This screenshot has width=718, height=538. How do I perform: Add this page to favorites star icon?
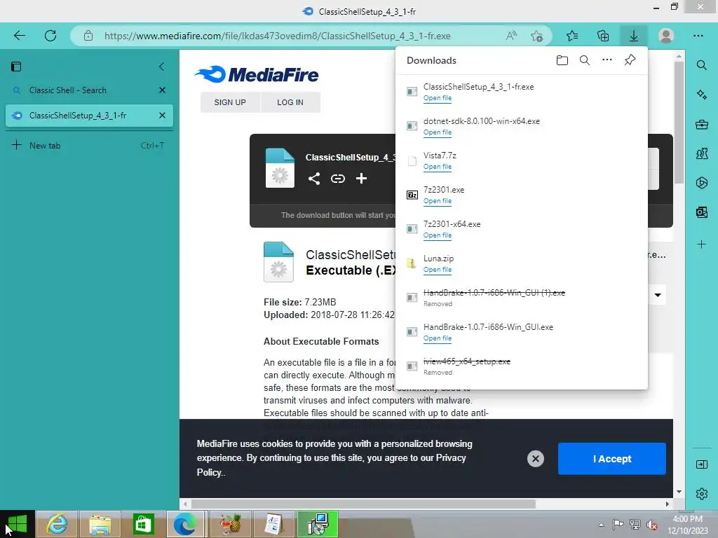coord(536,36)
